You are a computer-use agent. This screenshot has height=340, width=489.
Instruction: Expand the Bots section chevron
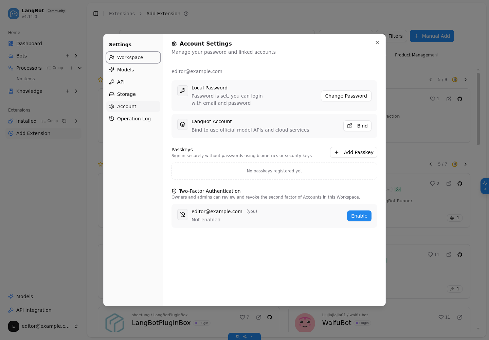click(x=76, y=56)
